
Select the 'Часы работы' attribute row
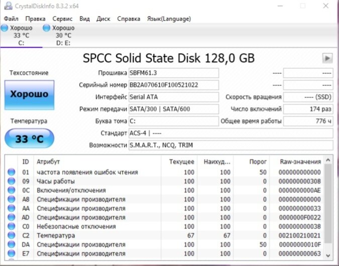(x=164, y=181)
